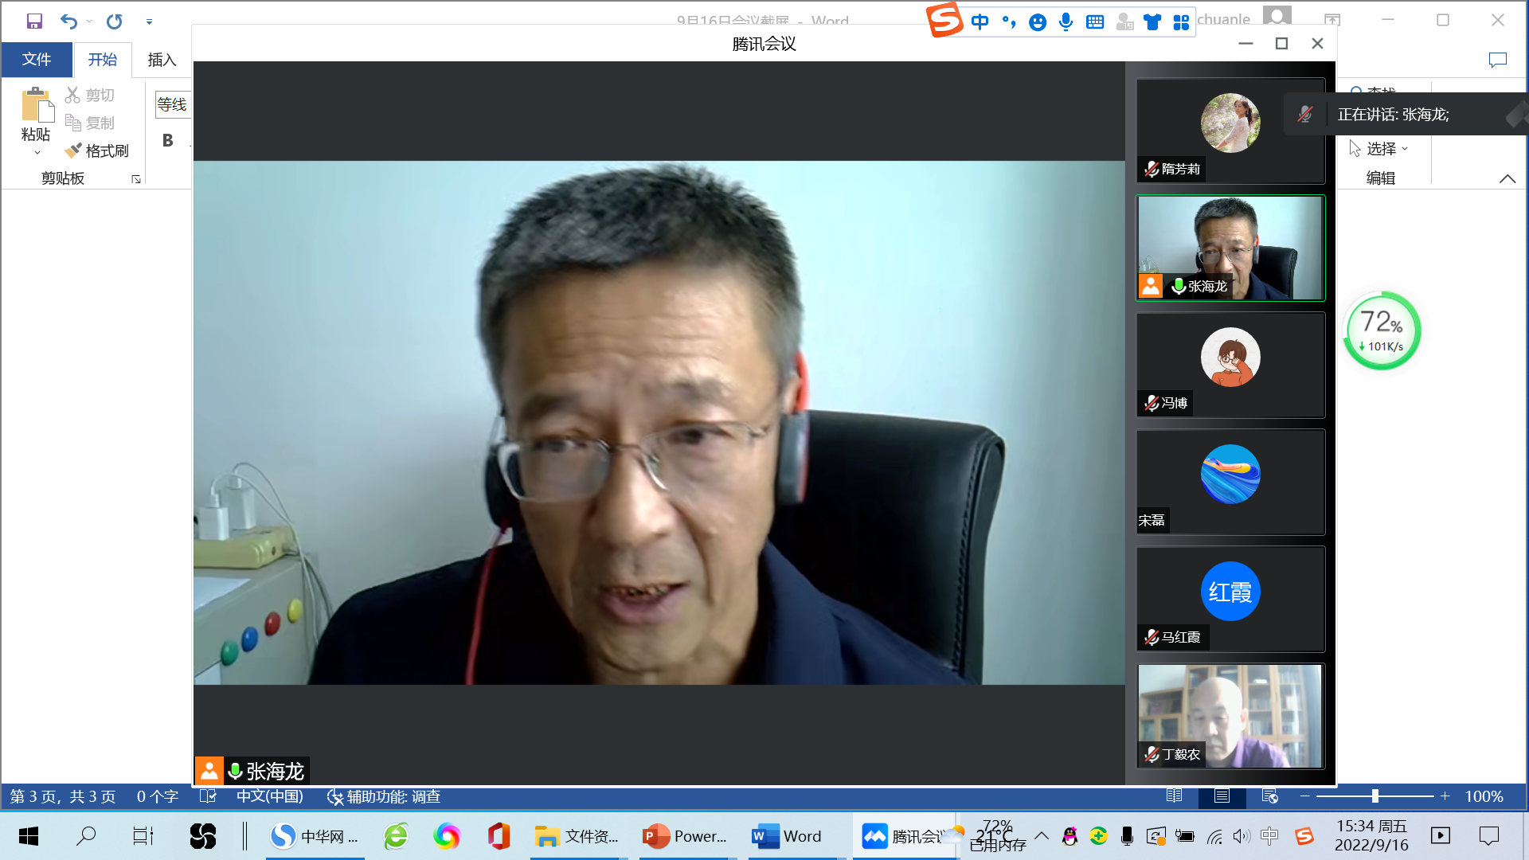Toggle Bold formatting button
Image resolution: width=1529 pixels, height=860 pixels.
(168, 141)
